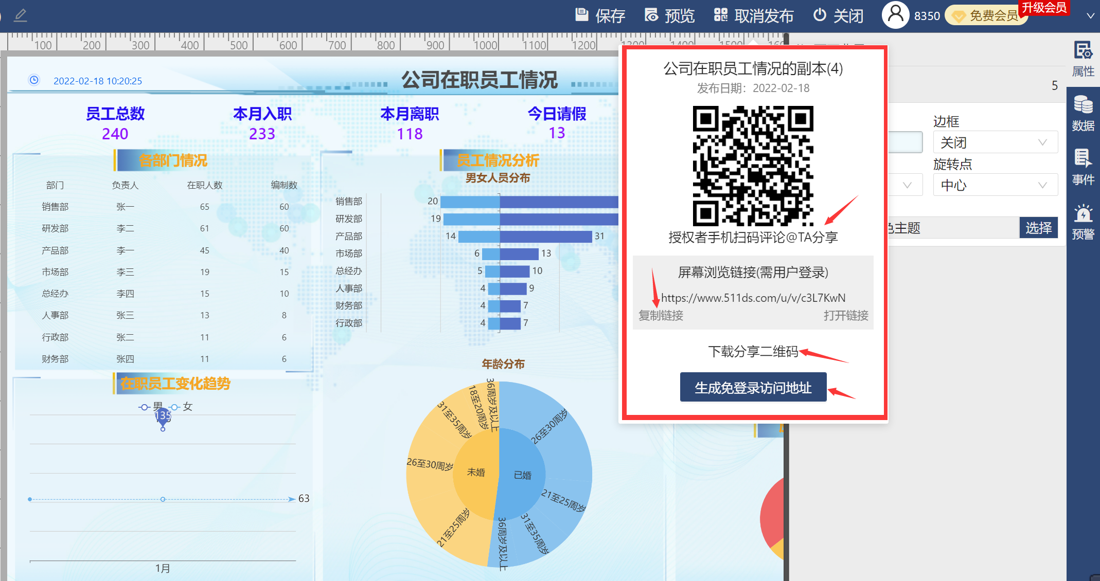The height and width of the screenshot is (581, 1100).
Task: Open the Properties (属性) sidebar tab
Action: click(x=1083, y=59)
